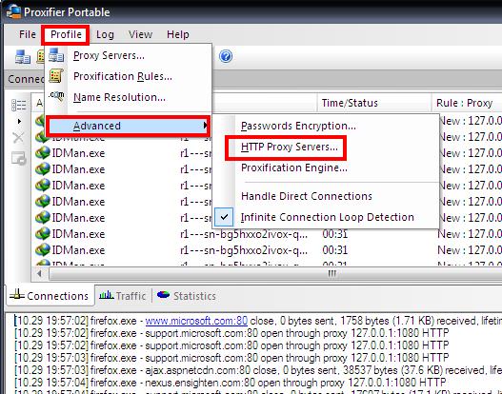Switch to the Traffic tab
This screenshot has width=502, height=394.
pyautogui.click(x=123, y=296)
